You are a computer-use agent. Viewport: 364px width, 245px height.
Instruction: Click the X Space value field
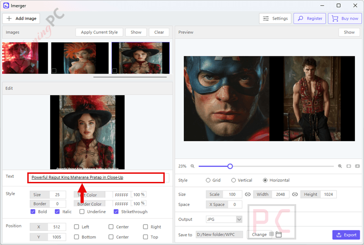pyautogui.click(x=235, y=205)
